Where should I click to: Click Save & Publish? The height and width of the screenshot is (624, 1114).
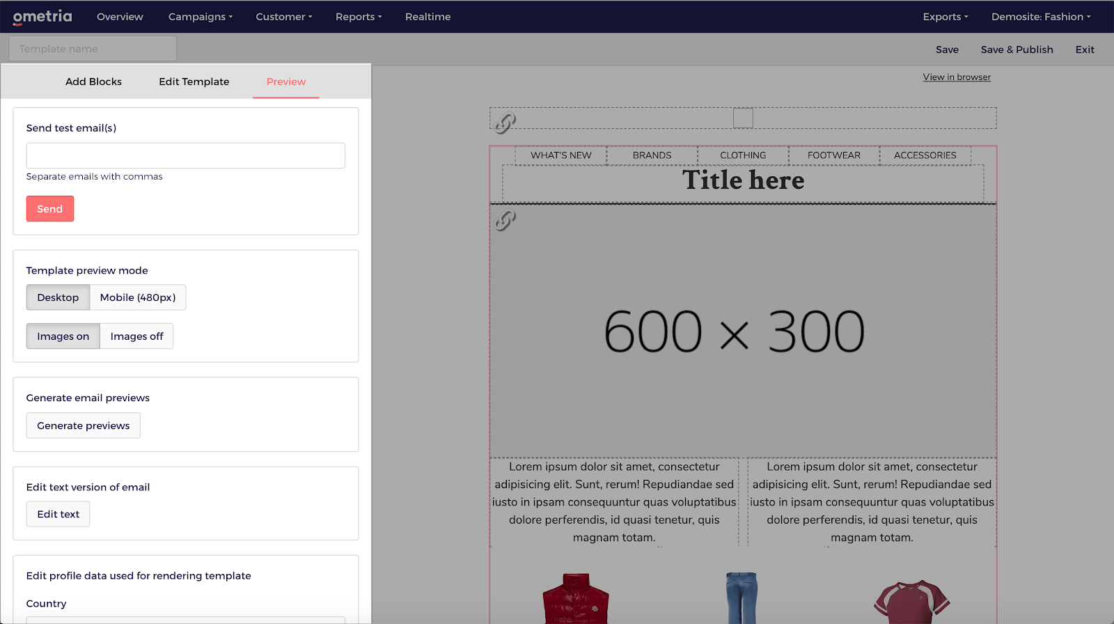[x=1017, y=49]
